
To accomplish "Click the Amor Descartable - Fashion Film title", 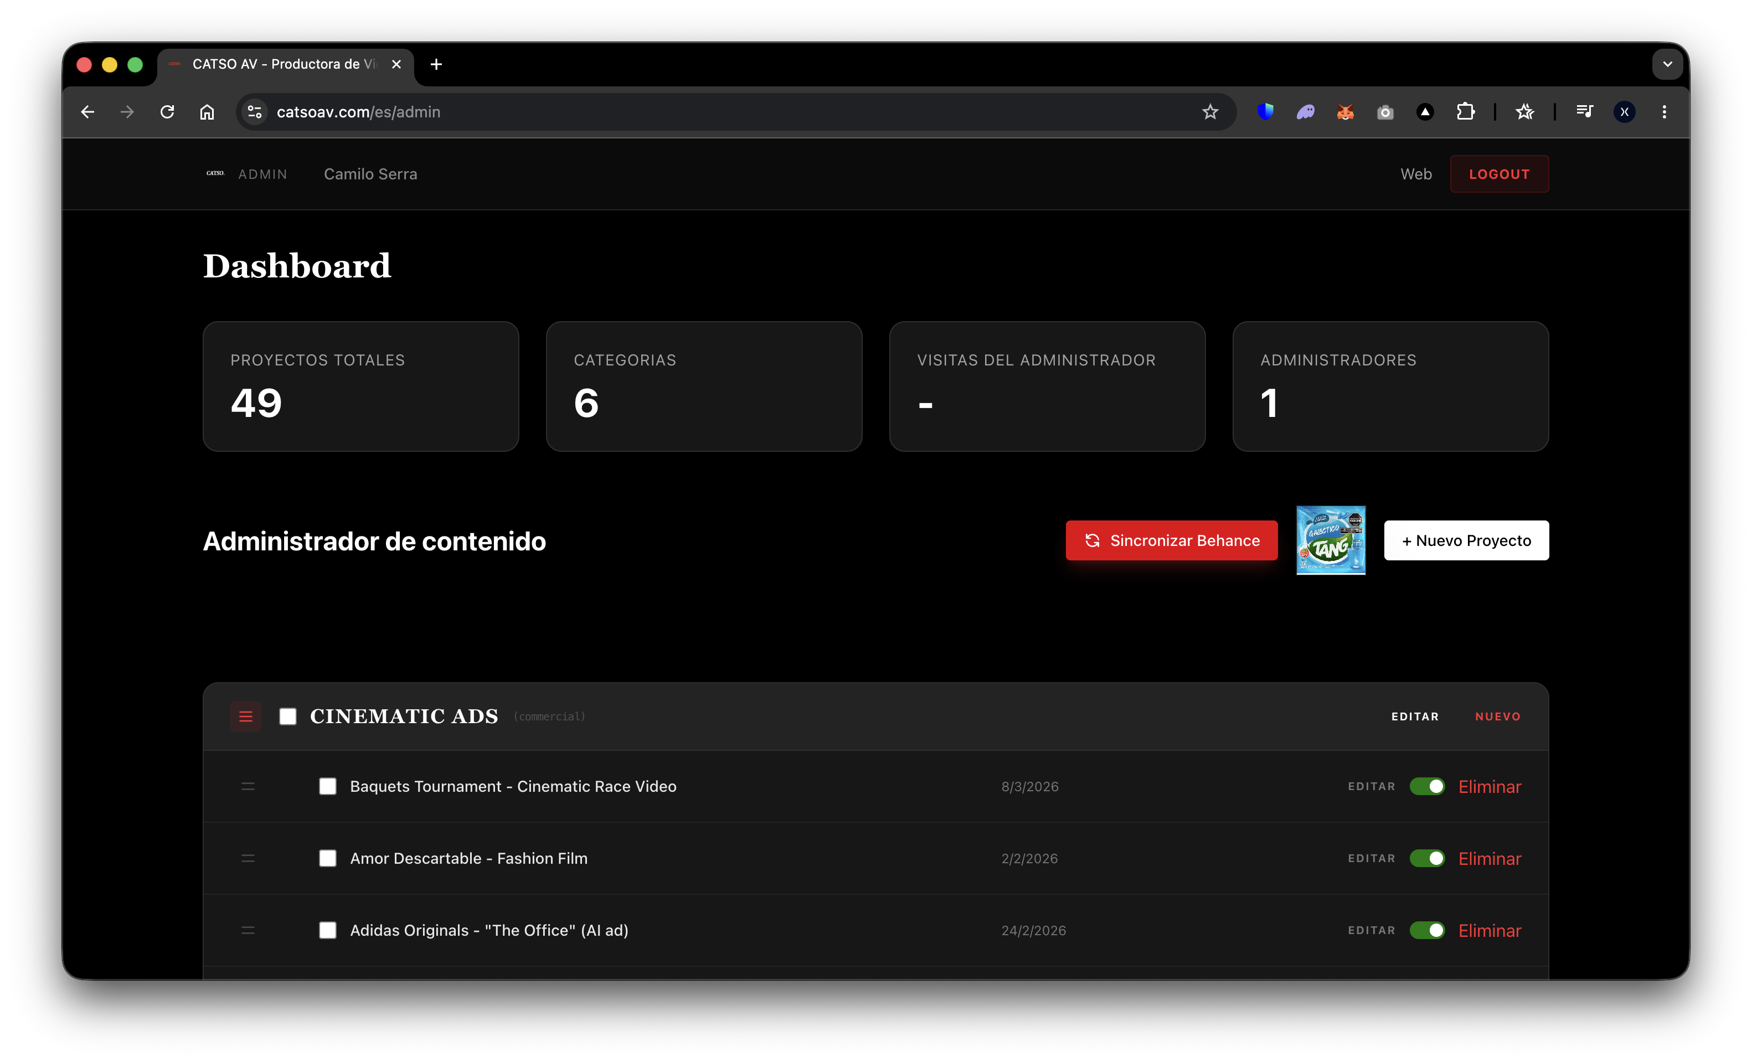I will 468,858.
